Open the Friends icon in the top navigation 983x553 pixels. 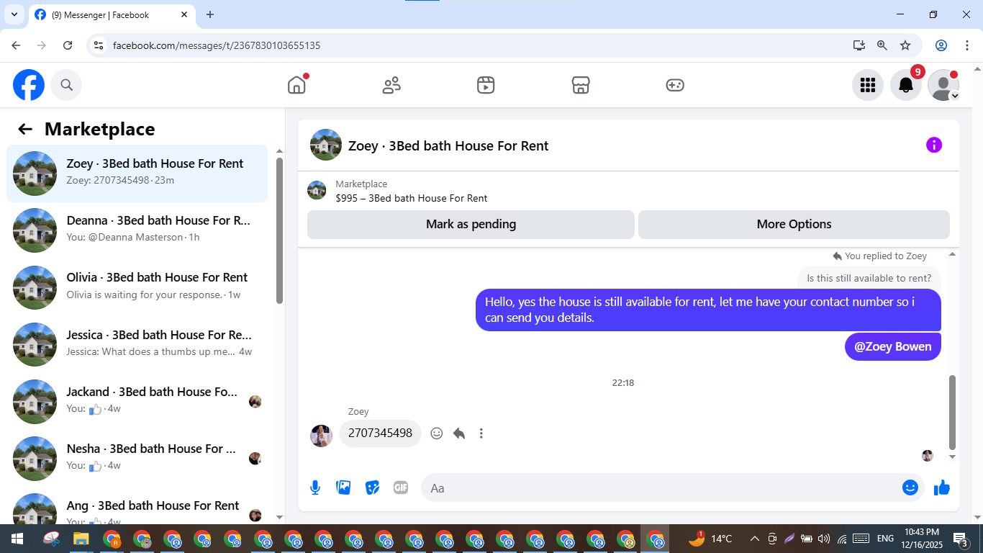(x=391, y=85)
